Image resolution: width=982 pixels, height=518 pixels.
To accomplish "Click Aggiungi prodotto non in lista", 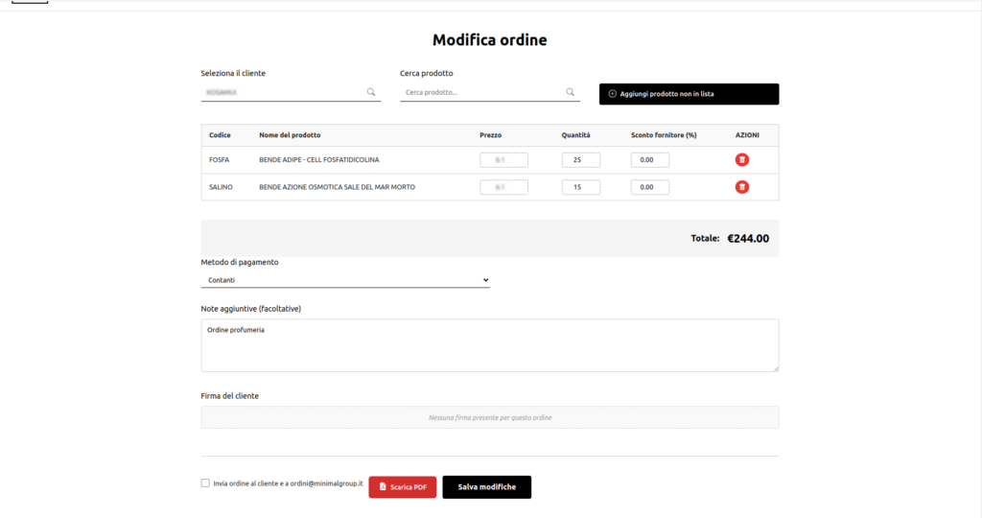I will tap(689, 94).
